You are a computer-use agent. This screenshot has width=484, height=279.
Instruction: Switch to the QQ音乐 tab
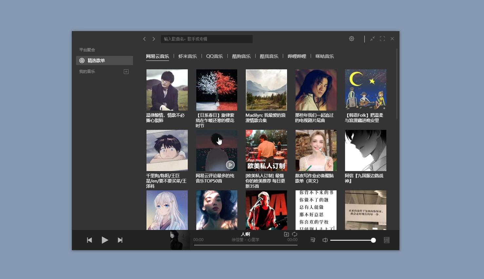click(x=214, y=56)
